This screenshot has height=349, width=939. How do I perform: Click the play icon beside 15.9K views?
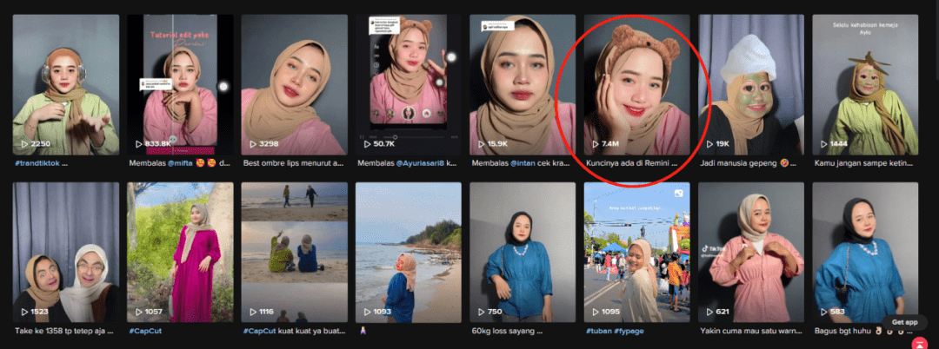(x=482, y=144)
